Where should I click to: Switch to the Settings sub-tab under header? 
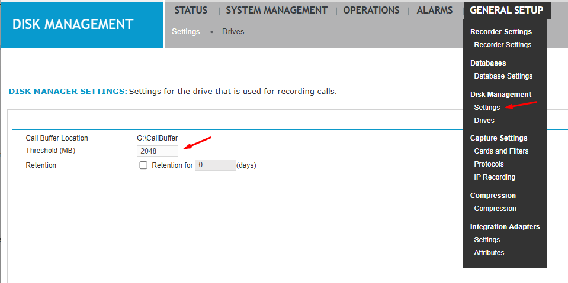pyautogui.click(x=185, y=32)
